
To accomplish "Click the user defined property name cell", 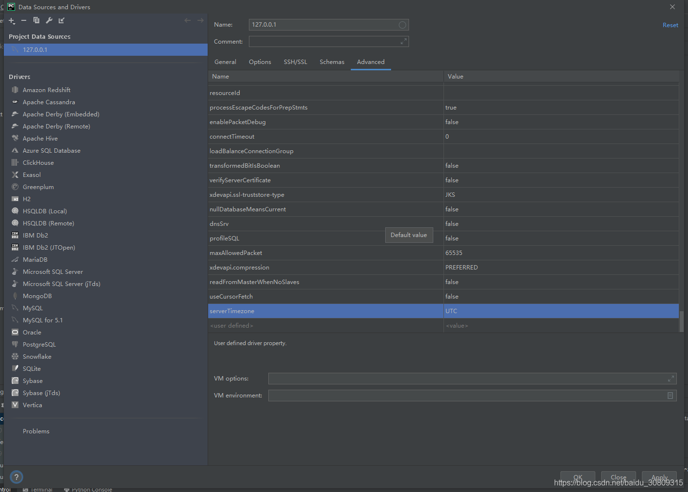I will click(x=232, y=326).
